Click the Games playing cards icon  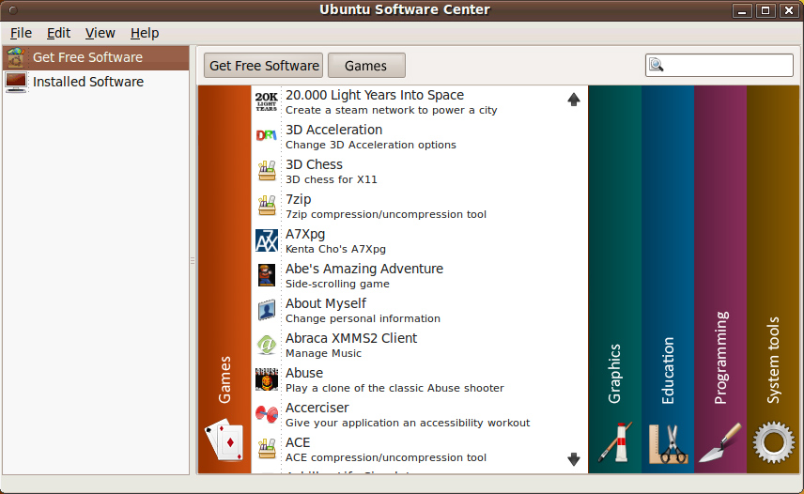(x=224, y=440)
